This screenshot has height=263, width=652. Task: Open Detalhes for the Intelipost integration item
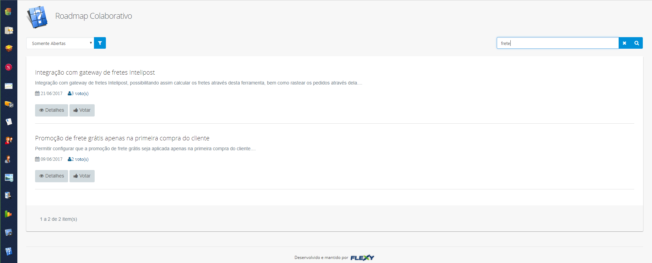(51, 110)
